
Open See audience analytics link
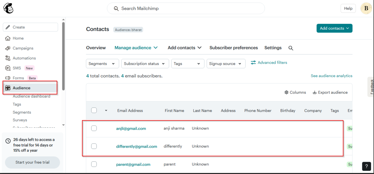pyautogui.click(x=331, y=76)
